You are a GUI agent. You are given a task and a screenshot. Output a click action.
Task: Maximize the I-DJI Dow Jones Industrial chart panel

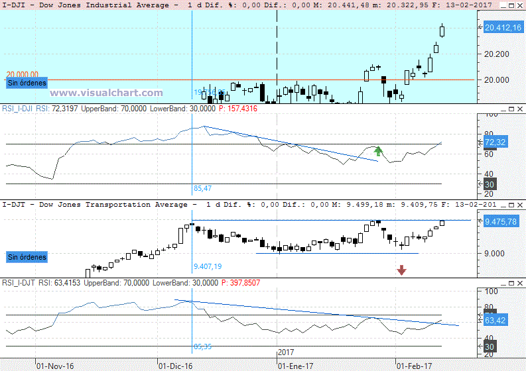[x=511, y=5]
